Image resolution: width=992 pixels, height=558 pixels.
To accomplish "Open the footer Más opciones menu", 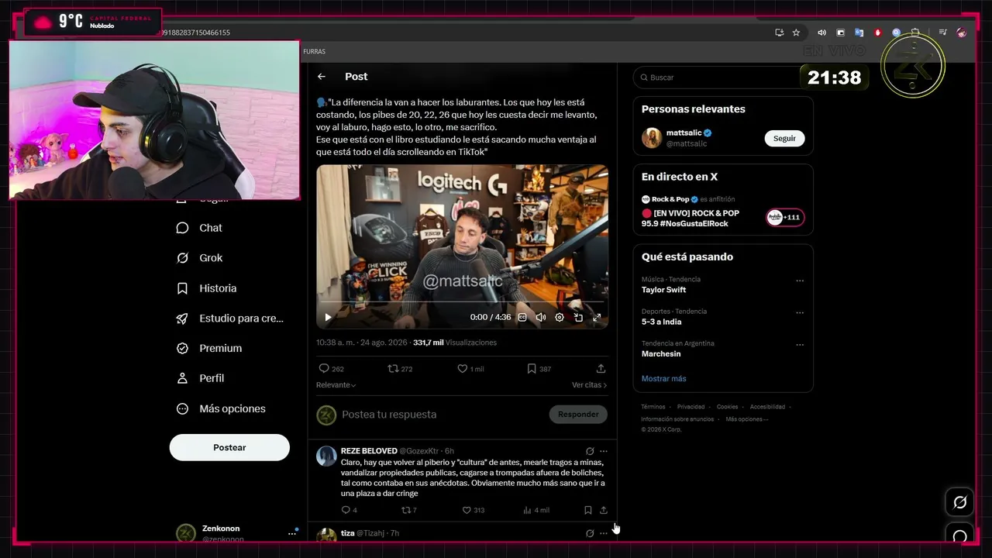I will (747, 419).
